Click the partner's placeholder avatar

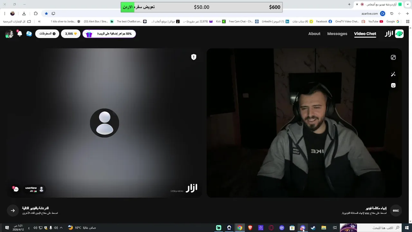[105, 123]
